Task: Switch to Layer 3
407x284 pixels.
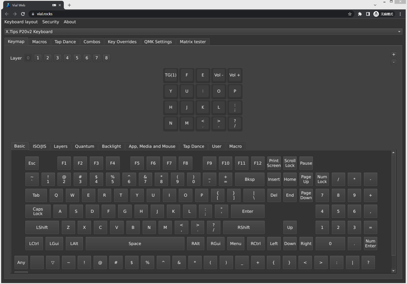Action: tap(57, 58)
